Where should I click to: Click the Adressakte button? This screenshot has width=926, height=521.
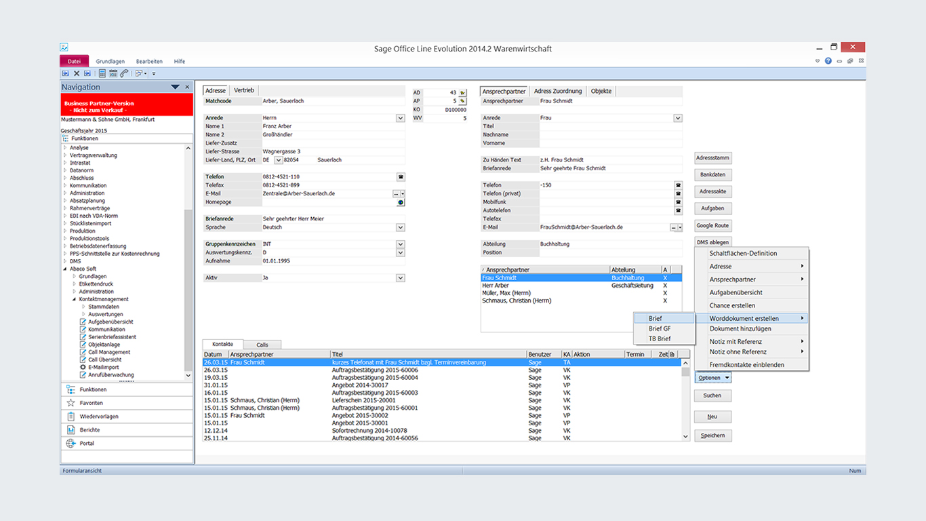coord(713,192)
